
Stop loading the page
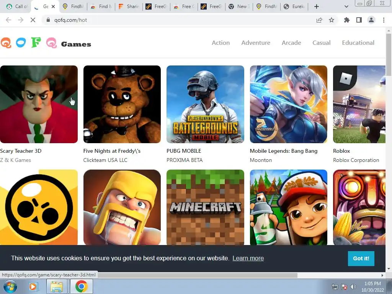tap(33, 20)
